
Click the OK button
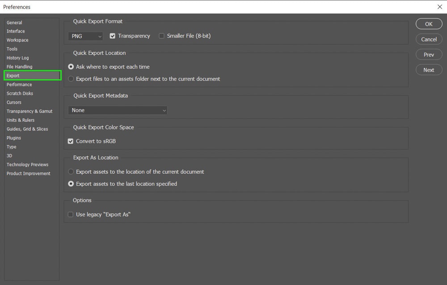[x=429, y=24]
